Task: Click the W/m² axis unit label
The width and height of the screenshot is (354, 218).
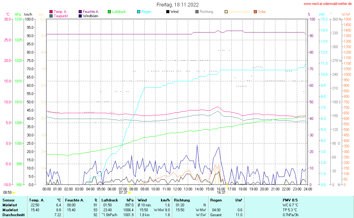Action: (x=346, y=14)
